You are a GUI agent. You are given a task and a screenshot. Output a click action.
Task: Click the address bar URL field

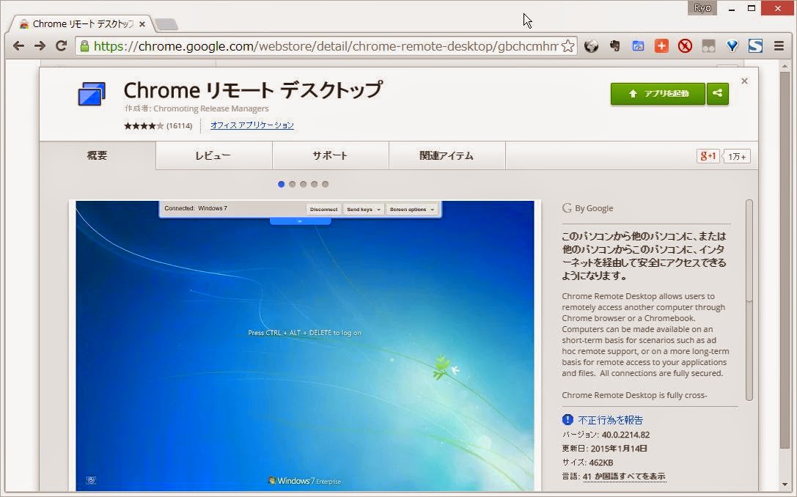(326, 46)
